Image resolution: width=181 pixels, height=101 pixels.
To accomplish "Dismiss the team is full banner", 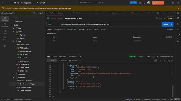I will 178,8.
